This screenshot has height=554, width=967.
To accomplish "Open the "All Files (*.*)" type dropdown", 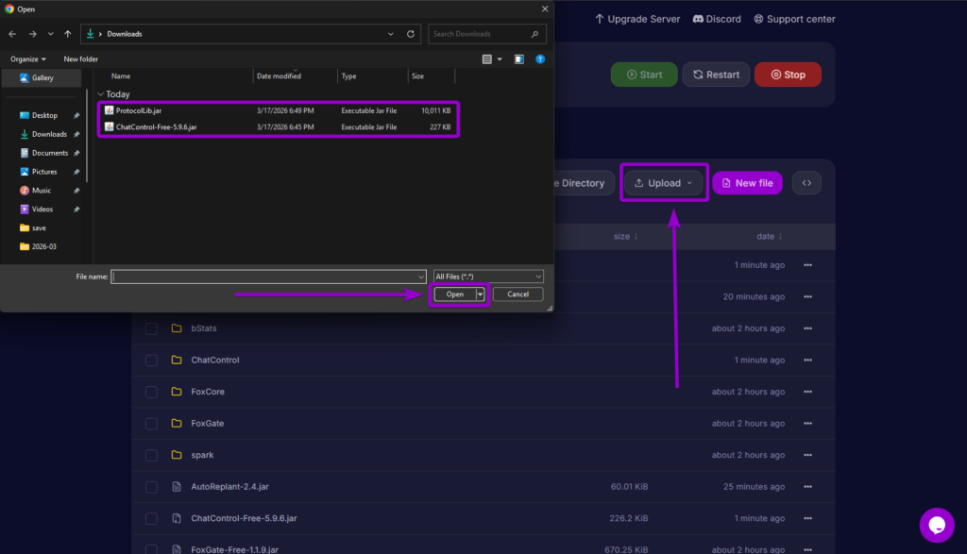I will tap(487, 276).
